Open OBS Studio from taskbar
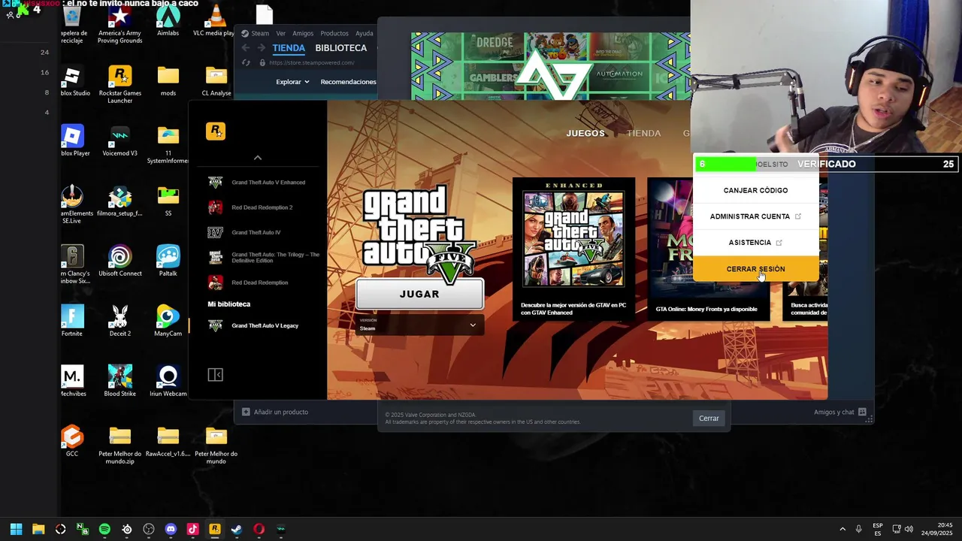 click(149, 529)
